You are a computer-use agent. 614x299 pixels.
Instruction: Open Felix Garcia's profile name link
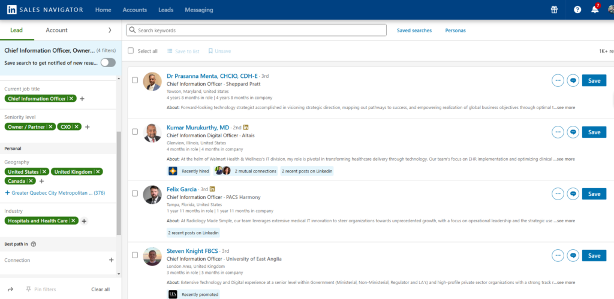(x=182, y=189)
